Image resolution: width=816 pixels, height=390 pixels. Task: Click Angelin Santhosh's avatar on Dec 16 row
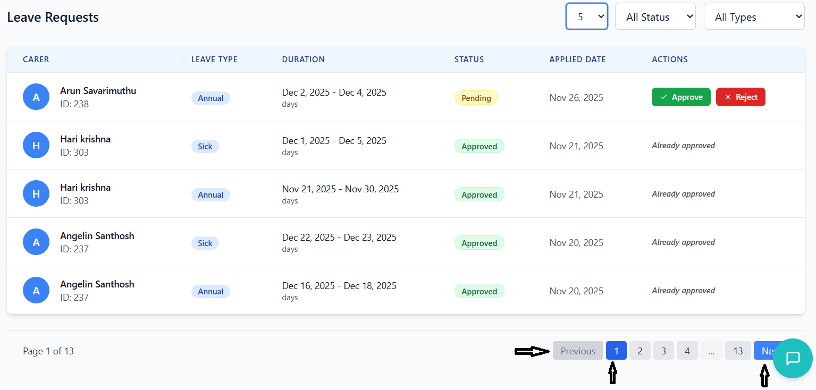click(x=36, y=291)
